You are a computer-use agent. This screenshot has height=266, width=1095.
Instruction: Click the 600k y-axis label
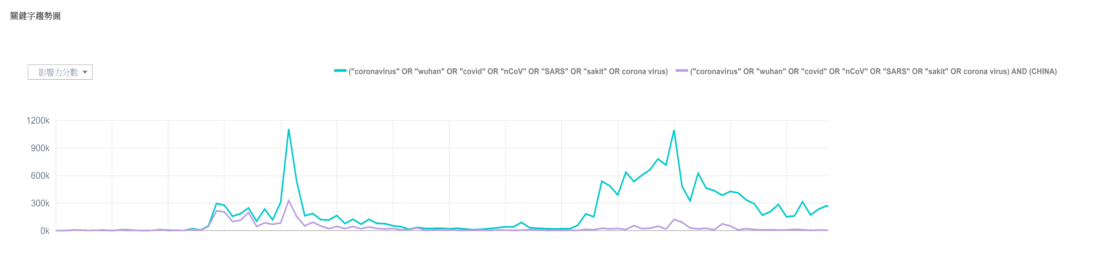[40, 176]
